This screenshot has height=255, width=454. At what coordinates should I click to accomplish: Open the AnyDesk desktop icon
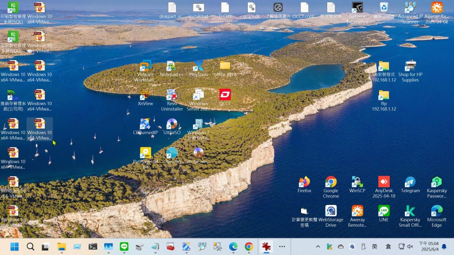pyautogui.click(x=384, y=182)
